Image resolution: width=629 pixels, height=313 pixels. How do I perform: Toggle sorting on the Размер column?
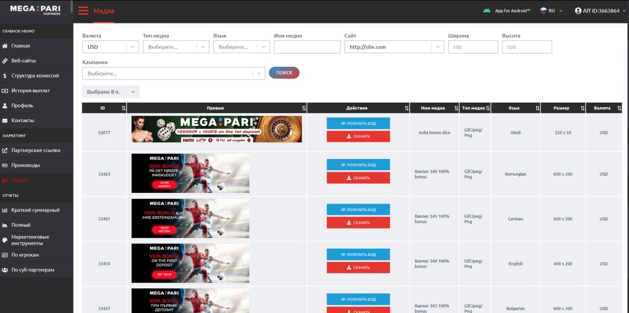click(582, 108)
